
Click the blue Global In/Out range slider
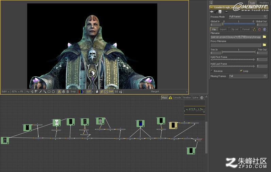(239, 24)
